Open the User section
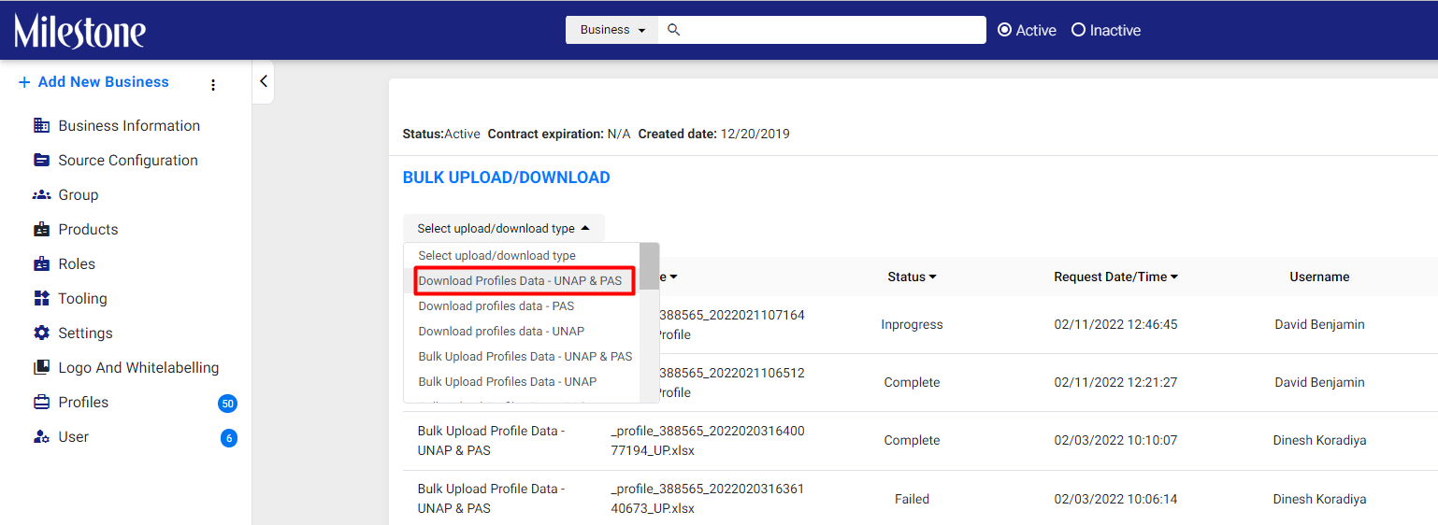The image size is (1438, 525). tap(74, 436)
